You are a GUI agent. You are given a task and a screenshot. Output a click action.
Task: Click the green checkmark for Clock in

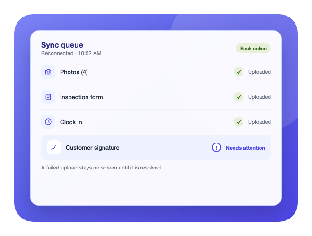(239, 122)
